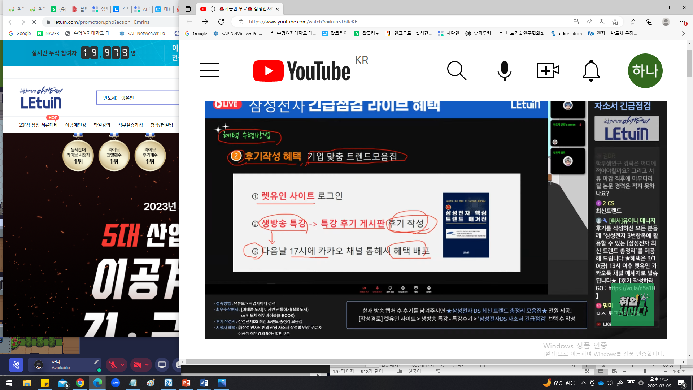693x390 pixels.
Task: Open Edge profile icon
Action: click(666, 22)
